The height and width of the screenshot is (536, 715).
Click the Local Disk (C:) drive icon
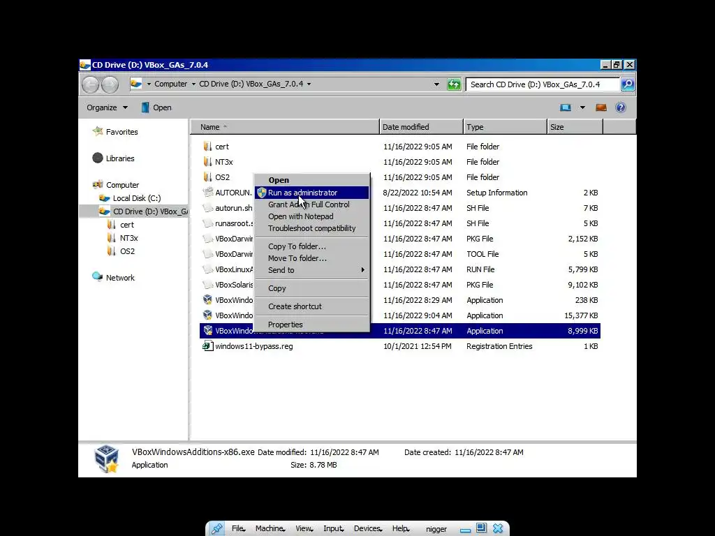(105, 198)
